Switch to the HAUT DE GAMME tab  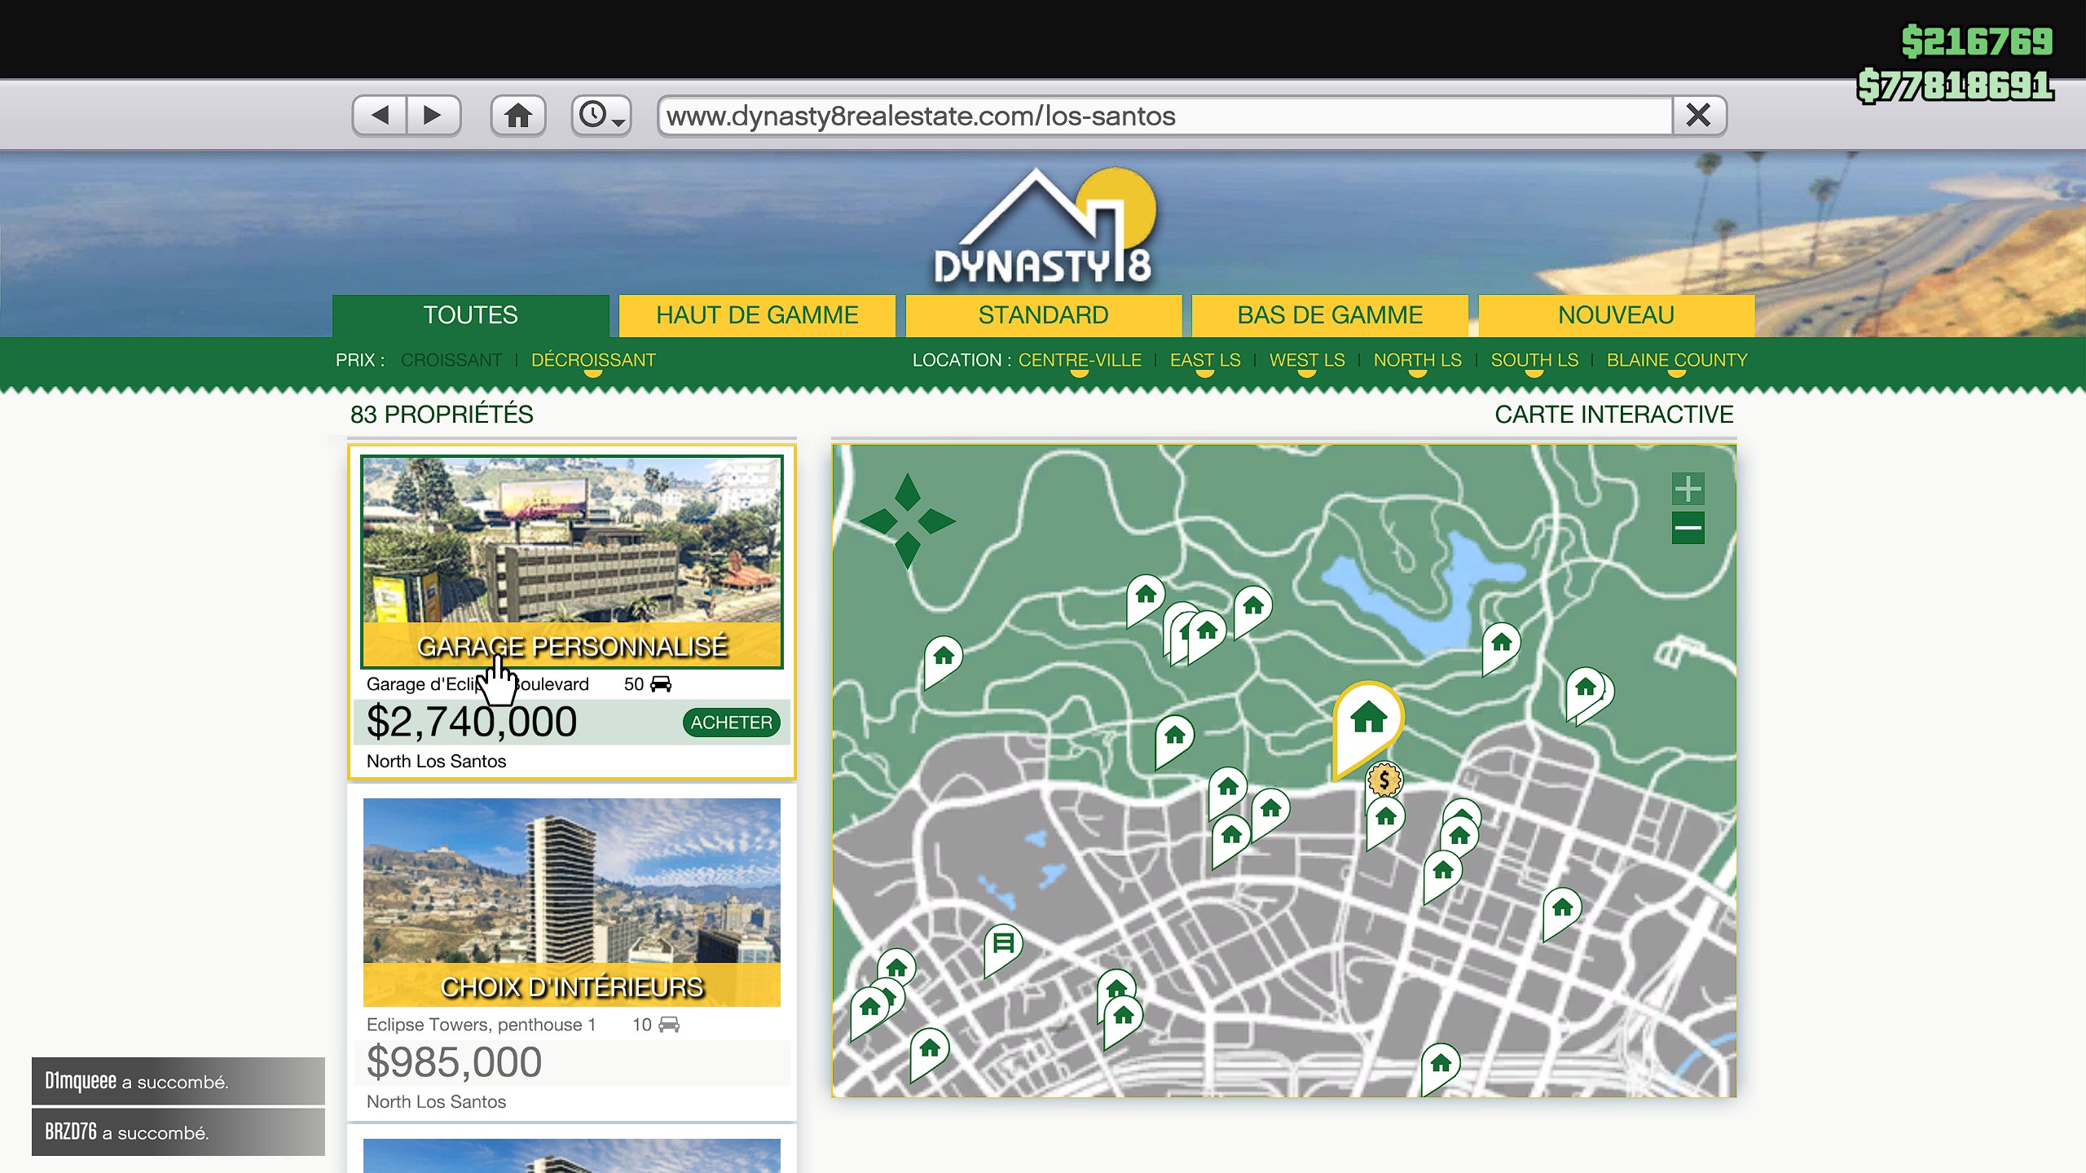point(757,315)
